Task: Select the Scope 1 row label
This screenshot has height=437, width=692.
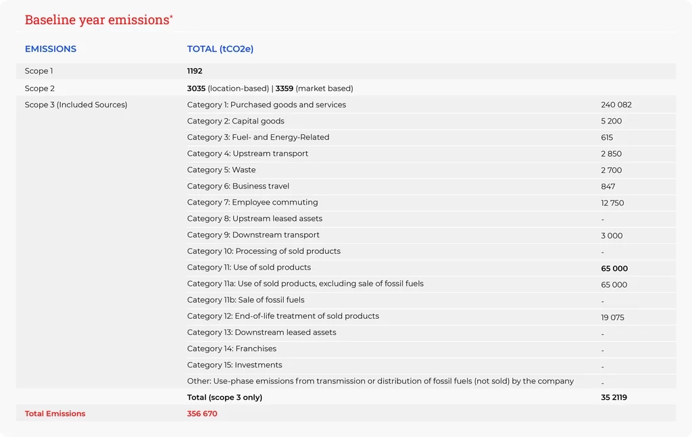Action: [39, 72]
